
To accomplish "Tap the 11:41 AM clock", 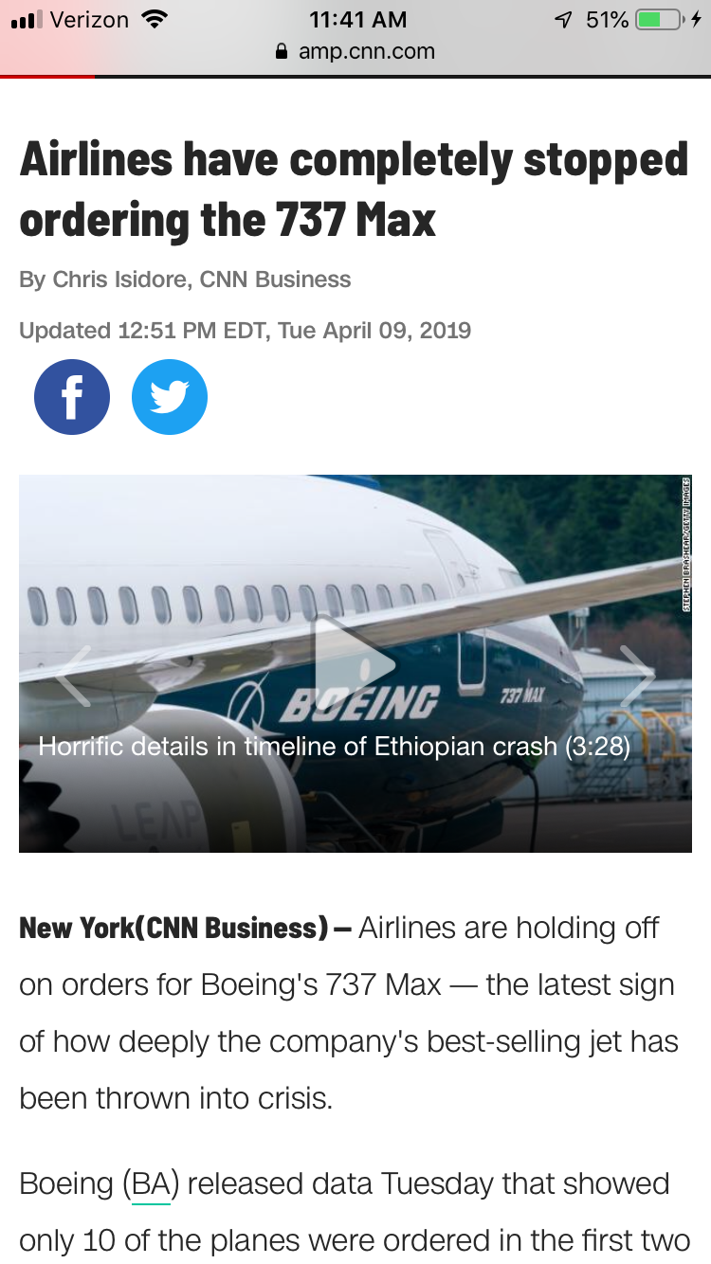I will pos(357,19).
